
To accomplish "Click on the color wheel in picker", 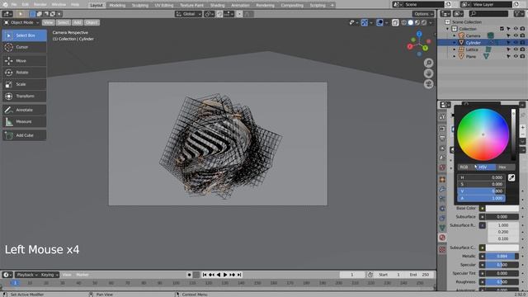I will click(x=483, y=134).
